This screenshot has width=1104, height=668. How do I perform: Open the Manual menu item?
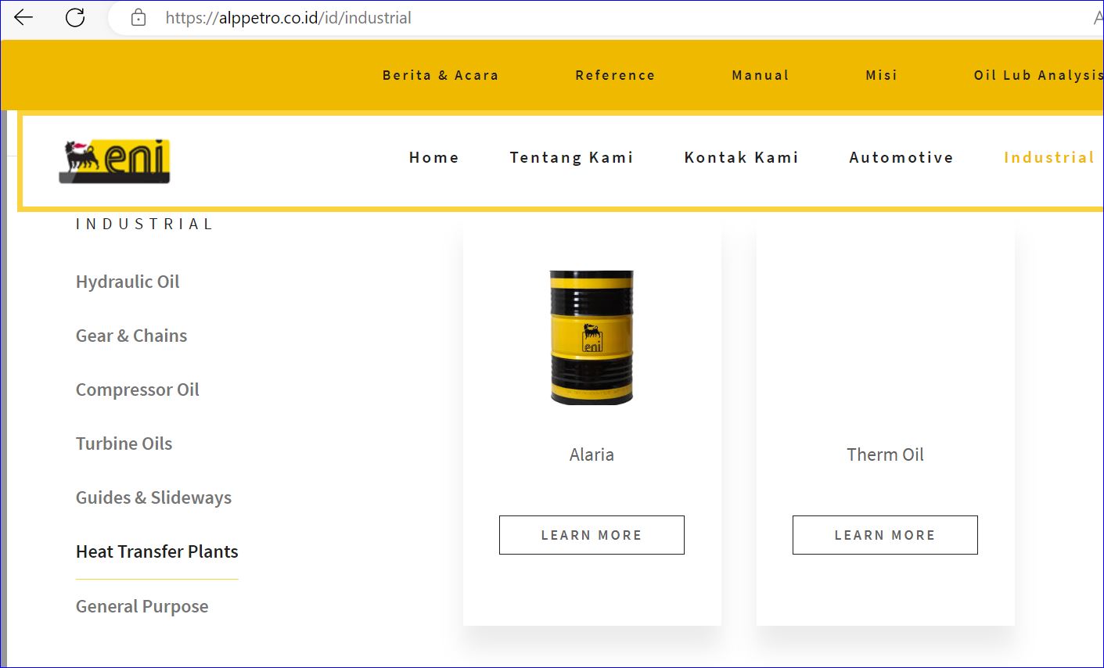761,75
